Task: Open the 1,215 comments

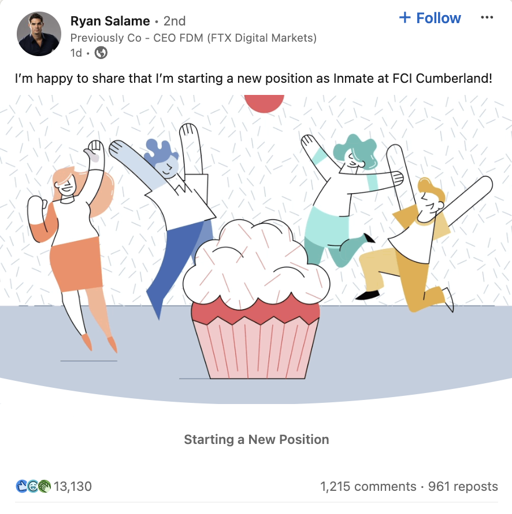Action: (368, 486)
